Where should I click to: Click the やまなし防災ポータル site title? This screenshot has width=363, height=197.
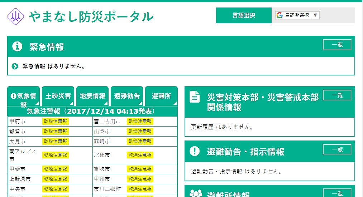click(91, 16)
